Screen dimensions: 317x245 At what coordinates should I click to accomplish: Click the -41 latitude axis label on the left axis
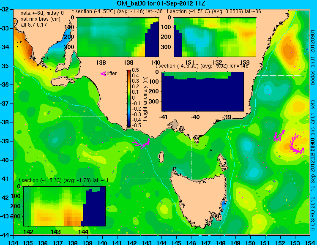click(x=5, y=179)
